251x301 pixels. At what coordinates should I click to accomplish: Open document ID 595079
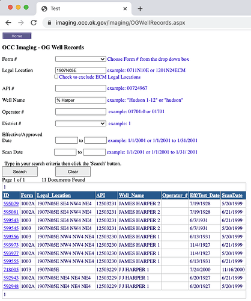[x=11, y=203]
